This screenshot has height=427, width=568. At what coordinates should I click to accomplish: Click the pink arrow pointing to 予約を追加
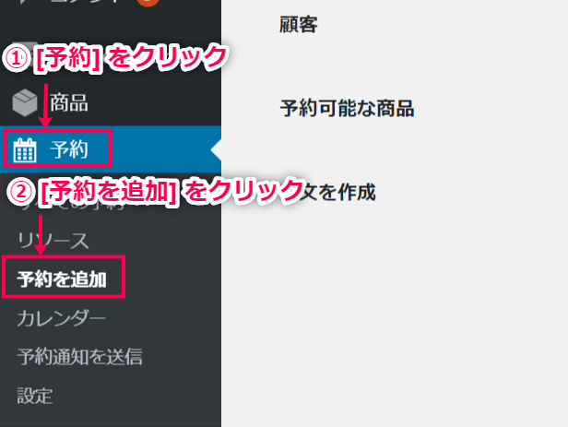41,234
